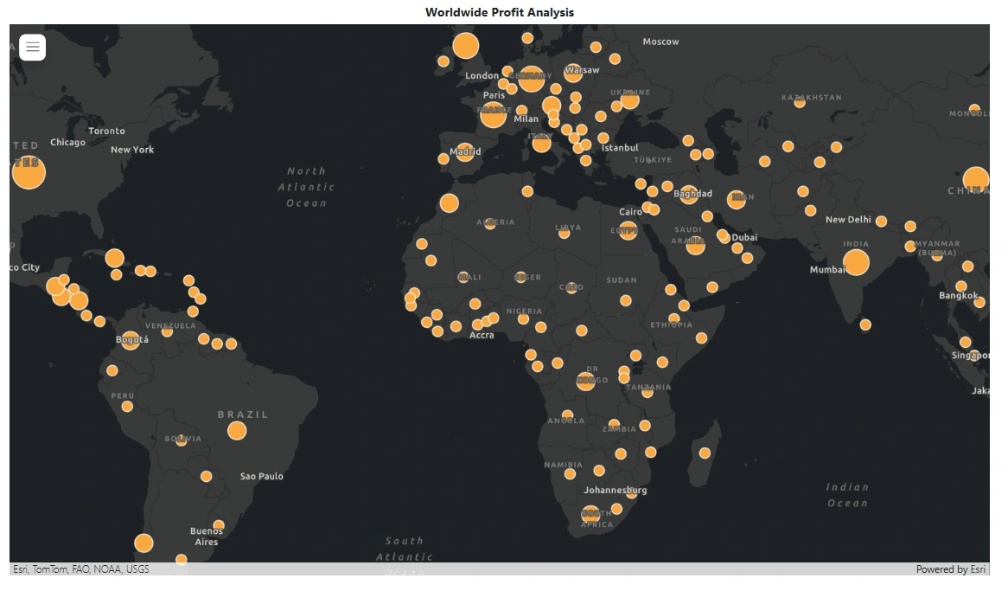Viewport: 1008px width, 591px height.
Task: Click the Indian Ocean label
Action: click(847, 495)
